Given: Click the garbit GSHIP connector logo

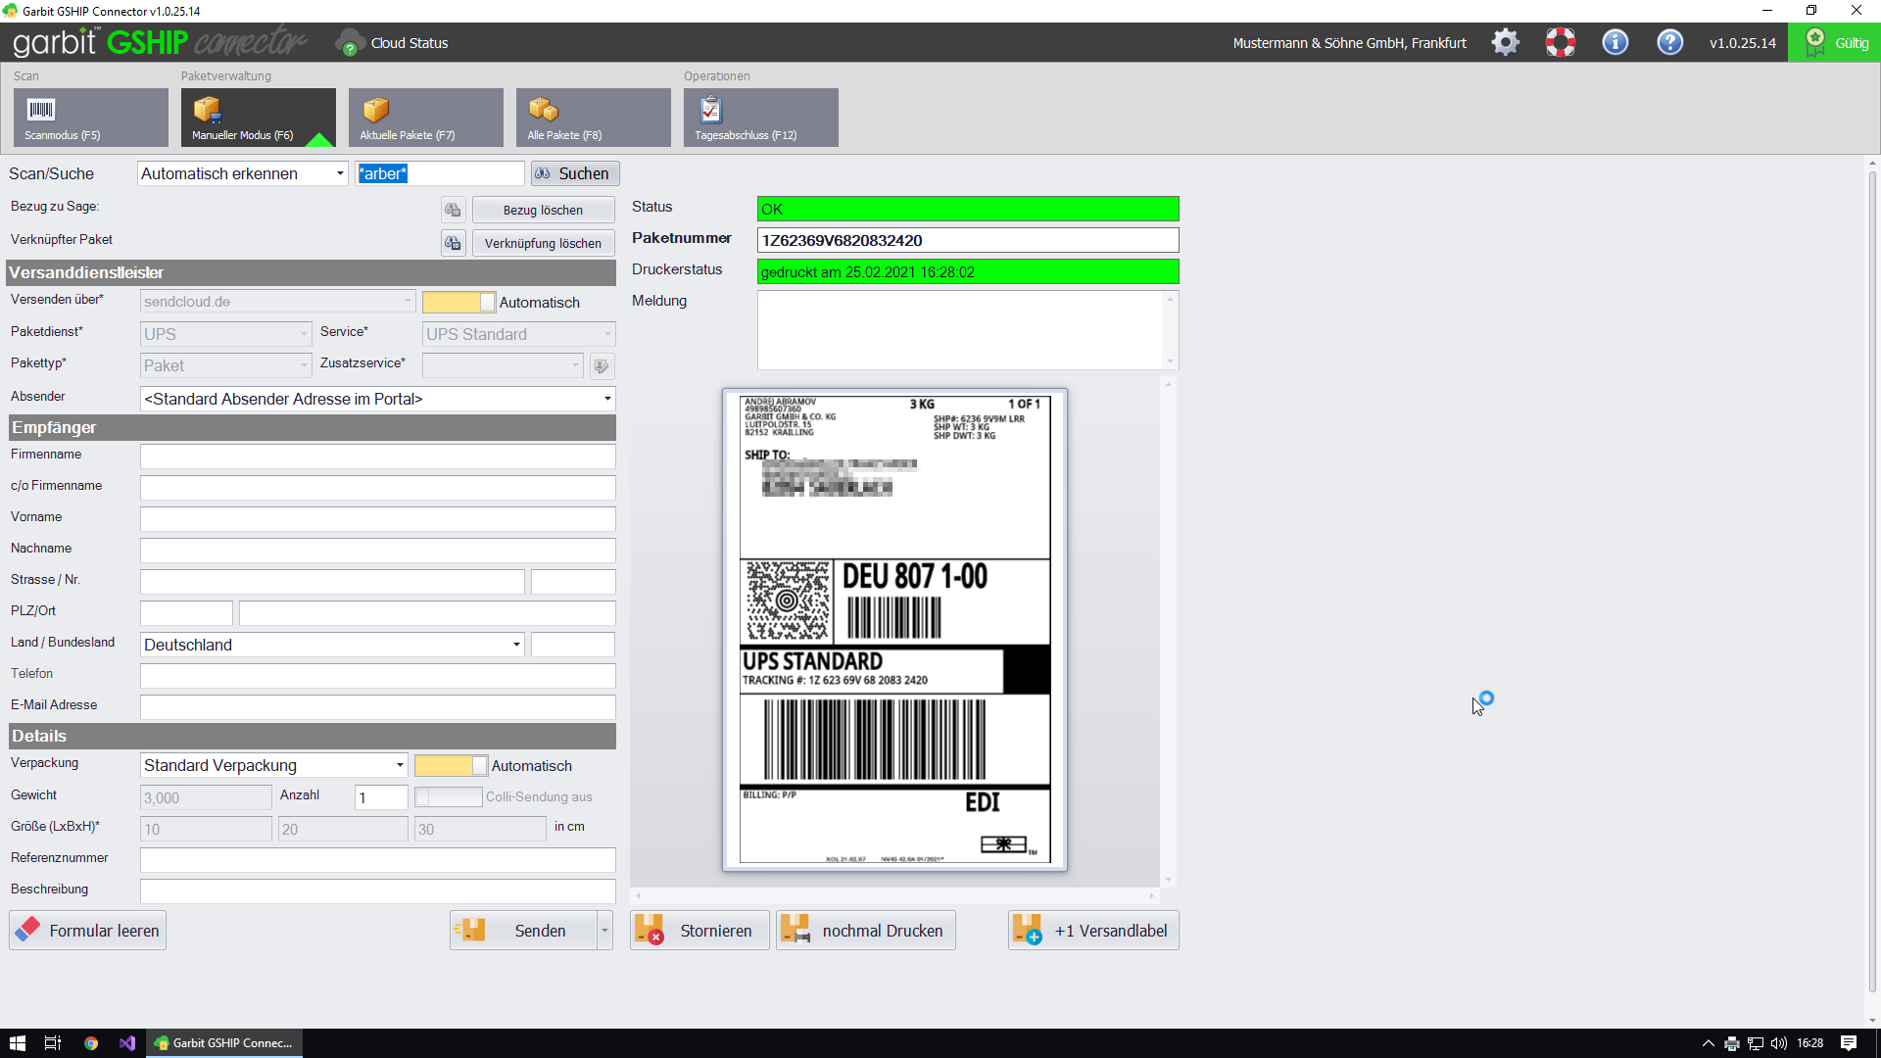Looking at the screenshot, I should [x=159, y=42].
